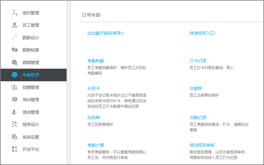
Task: Open the 移动签到审核 link
Action: click(202, 145)
